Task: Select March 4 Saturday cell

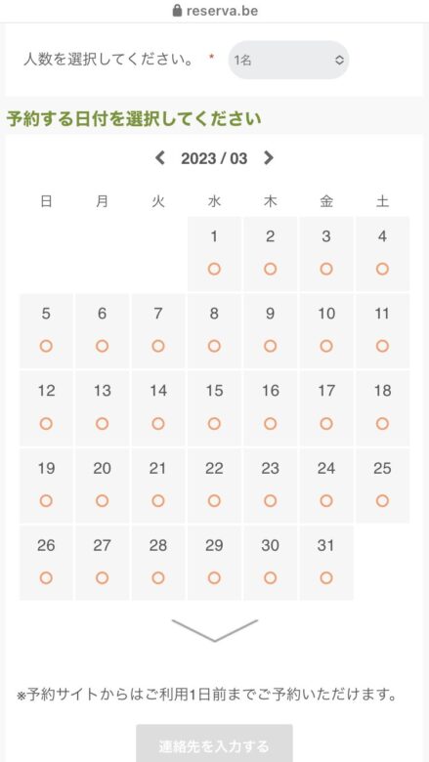Action: pos(382,254)
